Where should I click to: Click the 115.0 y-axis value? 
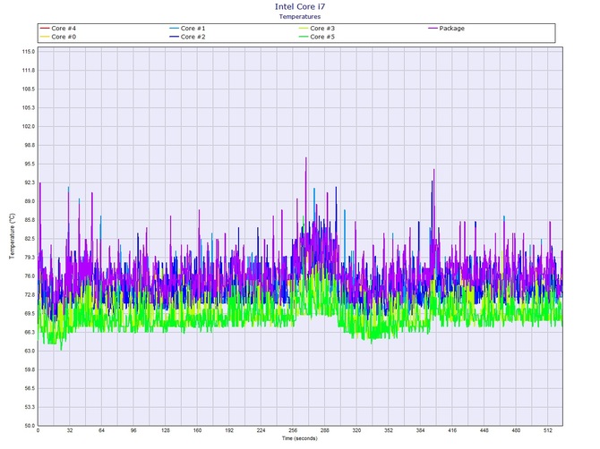pos(29,52)
